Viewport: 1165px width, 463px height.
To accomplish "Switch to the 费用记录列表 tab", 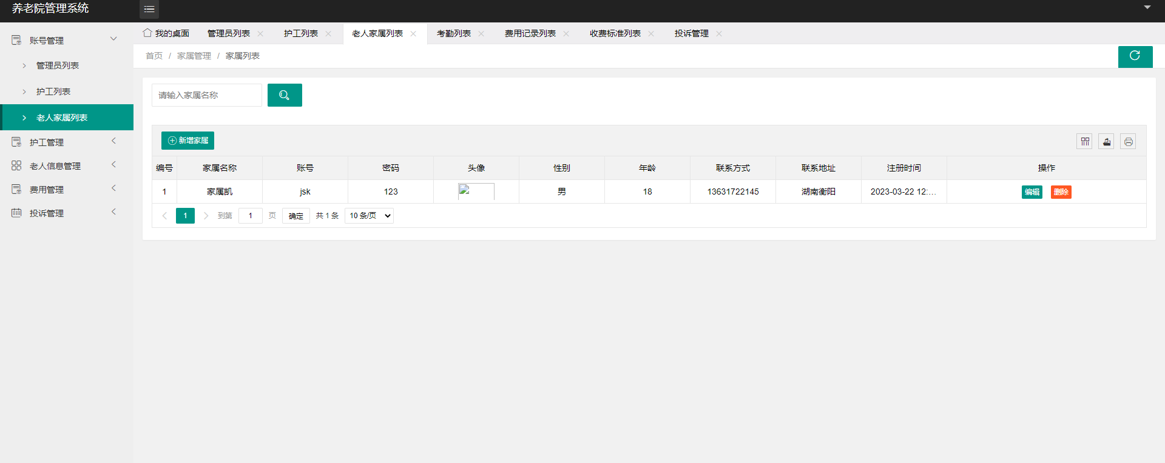I will pos(530,33).
